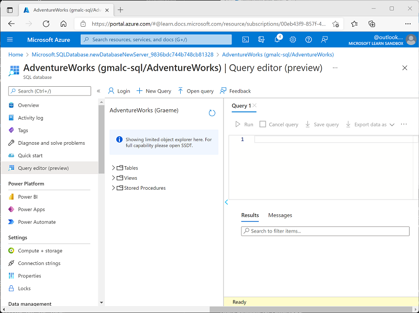419x313 pixels.
Task: Open the newDatabaseNewServer deployment breadcrumb
Action: pos(123,55)
